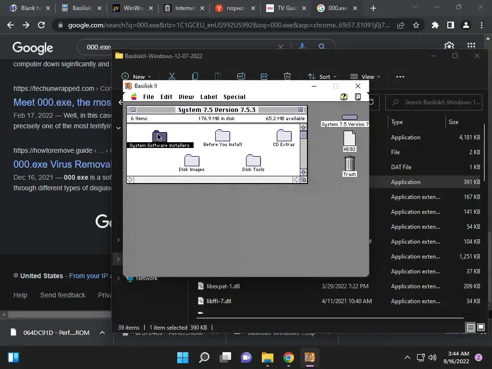Click the Mac window scroll down arrow

(304, 172)
